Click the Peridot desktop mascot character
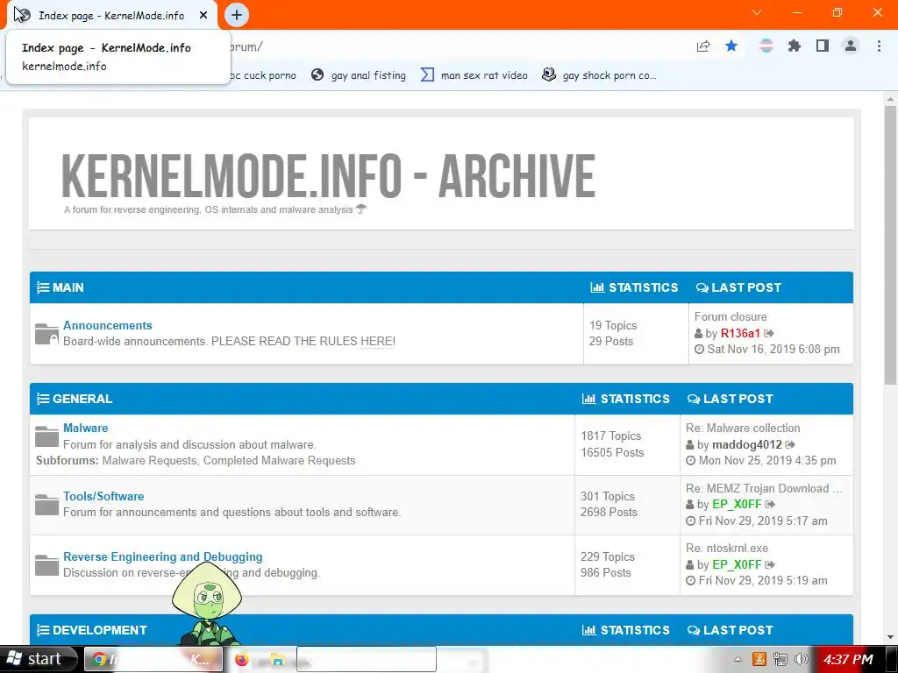 point(207,604)
